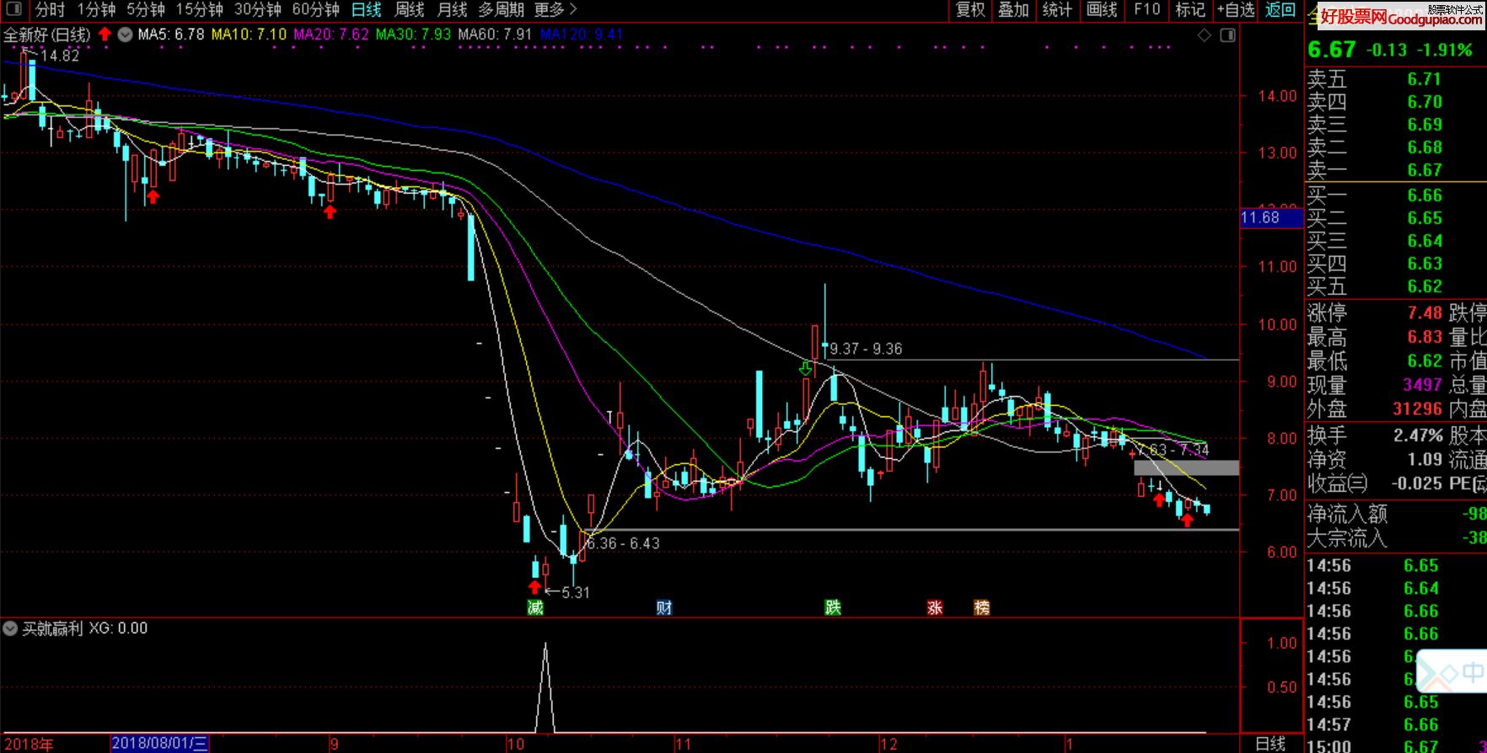
Task: Click the red buy arrow at 5.31 low
Action: (534, 586)
